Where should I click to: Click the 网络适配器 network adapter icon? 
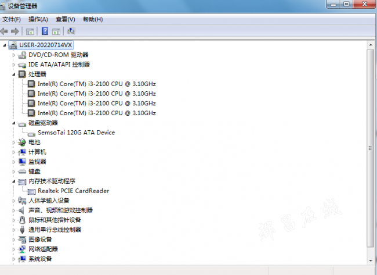pyautogui.click(x=22, y=249)
